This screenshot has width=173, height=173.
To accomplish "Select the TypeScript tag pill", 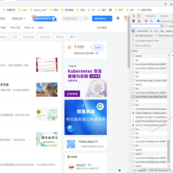I will coord(28,37).
